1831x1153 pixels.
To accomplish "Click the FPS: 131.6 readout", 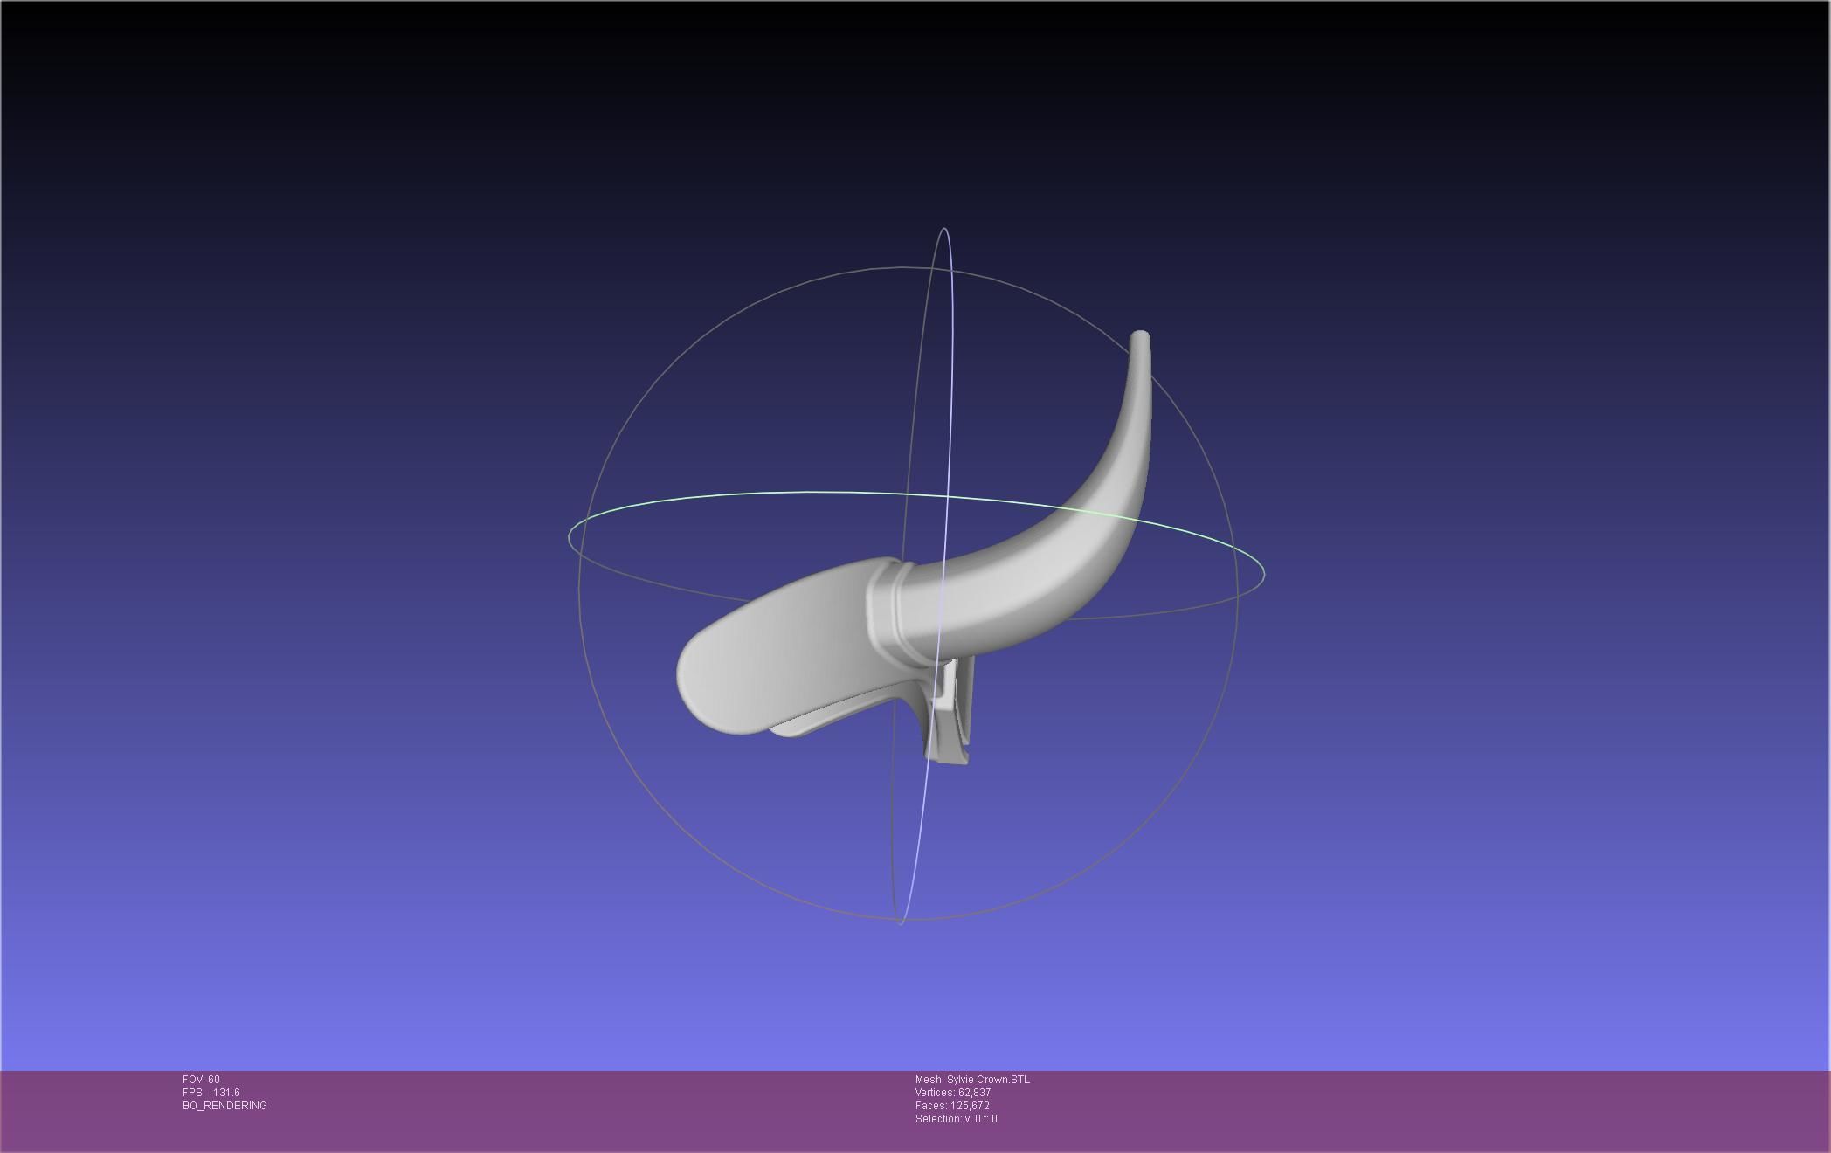I will (x=211, y=1093).
